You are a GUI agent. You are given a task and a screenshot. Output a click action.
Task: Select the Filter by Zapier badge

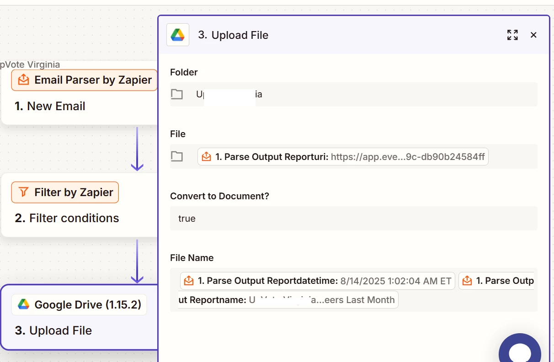(65, 192)
